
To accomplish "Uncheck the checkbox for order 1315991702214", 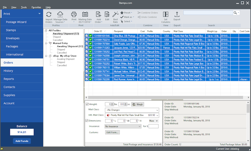I will pos(87,40).
